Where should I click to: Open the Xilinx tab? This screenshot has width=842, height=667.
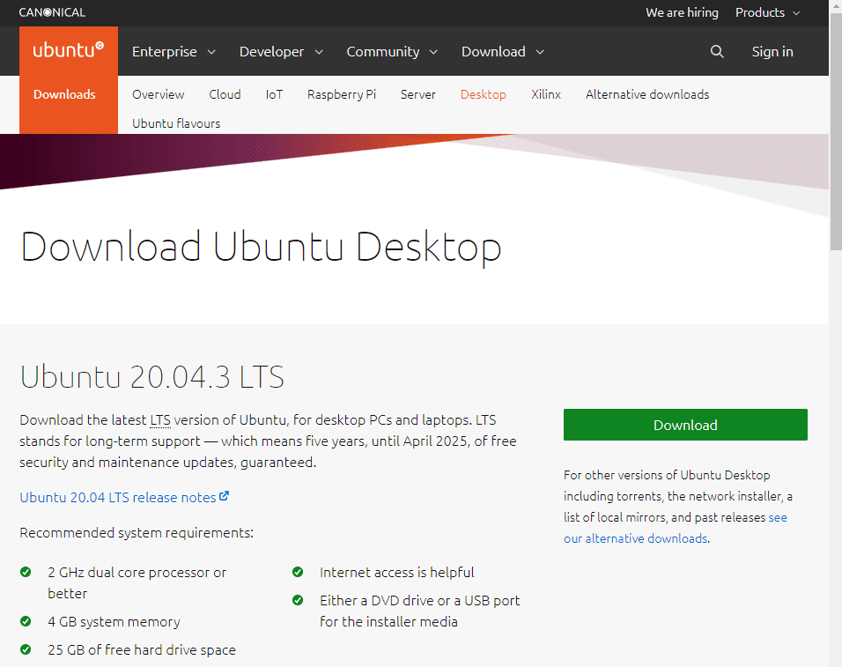pyautogui.click(x=546, y=94)
